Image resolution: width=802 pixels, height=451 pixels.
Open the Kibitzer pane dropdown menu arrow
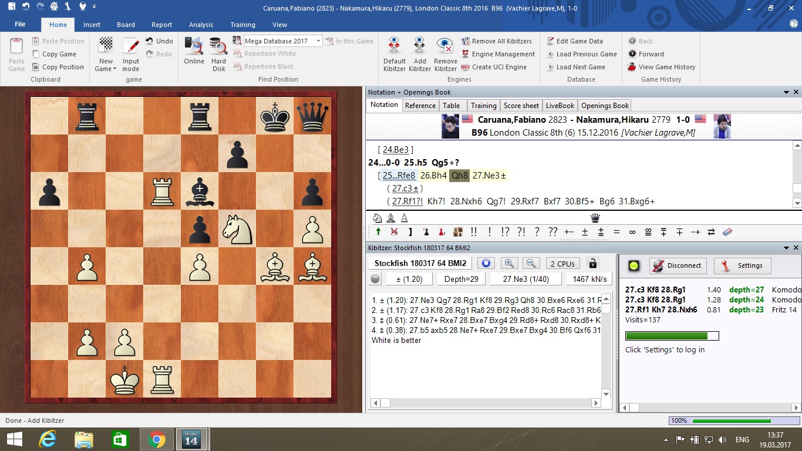coord(786,248)
